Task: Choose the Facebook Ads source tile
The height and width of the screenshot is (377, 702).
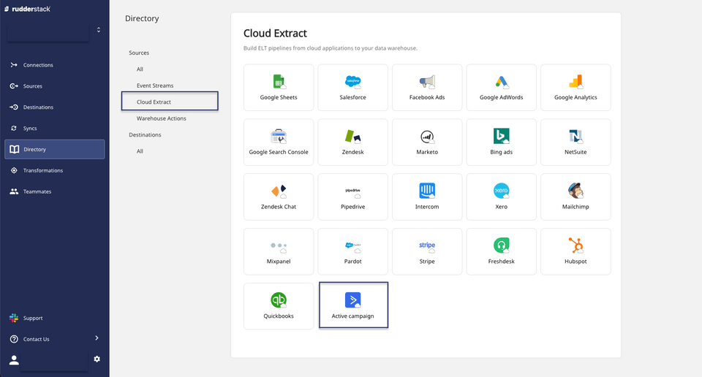Action: click(x=427, y=87)
